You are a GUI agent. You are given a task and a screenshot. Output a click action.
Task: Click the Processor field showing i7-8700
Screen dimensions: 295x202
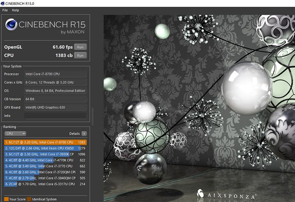pos(55,74)
